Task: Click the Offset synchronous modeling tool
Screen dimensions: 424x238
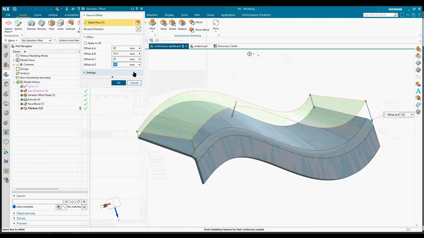Action: click(x=196, y=22)
